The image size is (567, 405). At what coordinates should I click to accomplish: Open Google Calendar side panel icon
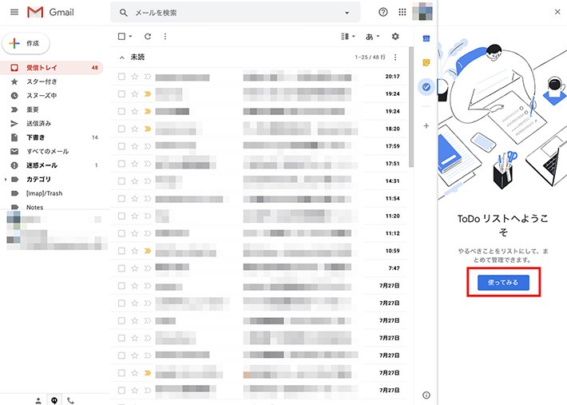pos(426,38)
